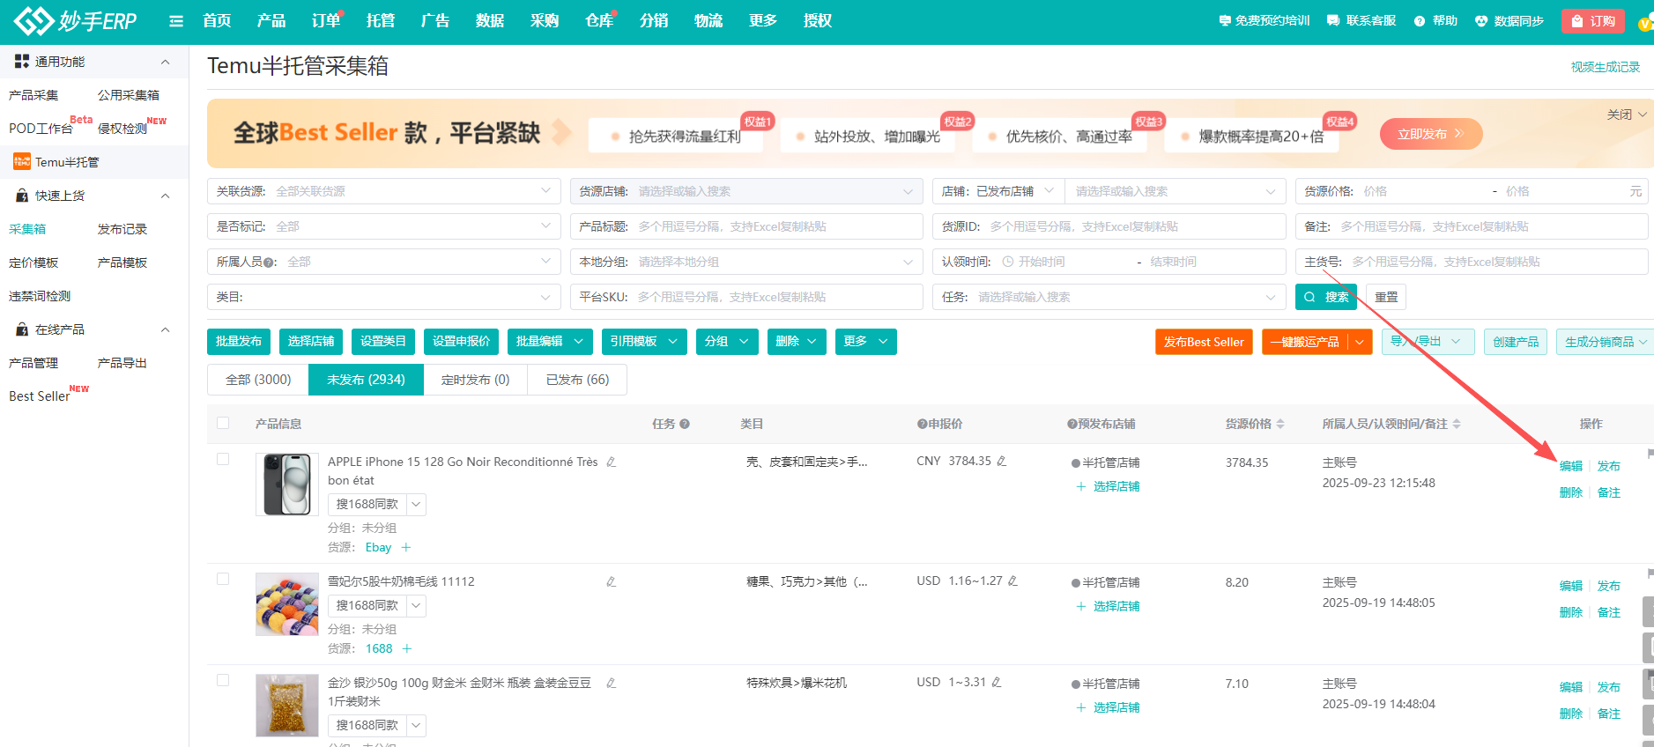Viewport: 1654px width, 747px height.
Task: Click 删除 link for 雪妃尔 row
Action: (1571, 612)
